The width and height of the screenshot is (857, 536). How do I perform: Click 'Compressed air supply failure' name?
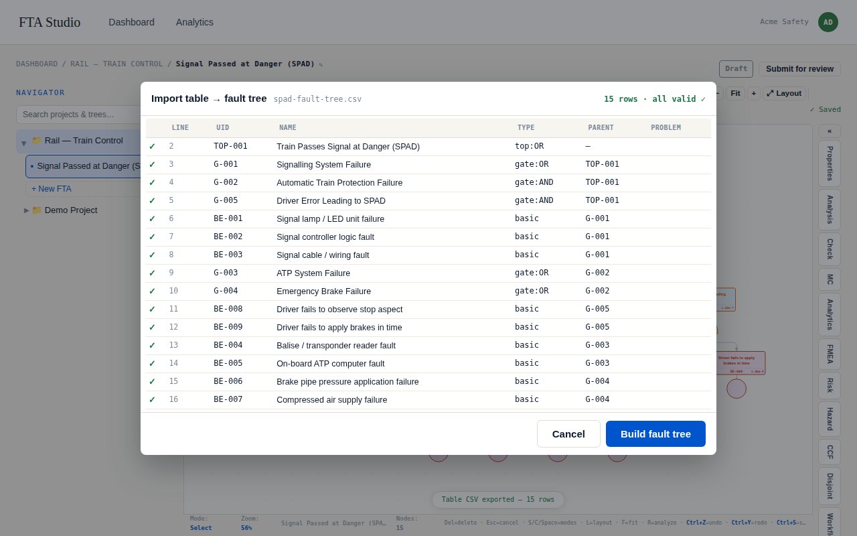pyautogui.click(x=331, y=399)
